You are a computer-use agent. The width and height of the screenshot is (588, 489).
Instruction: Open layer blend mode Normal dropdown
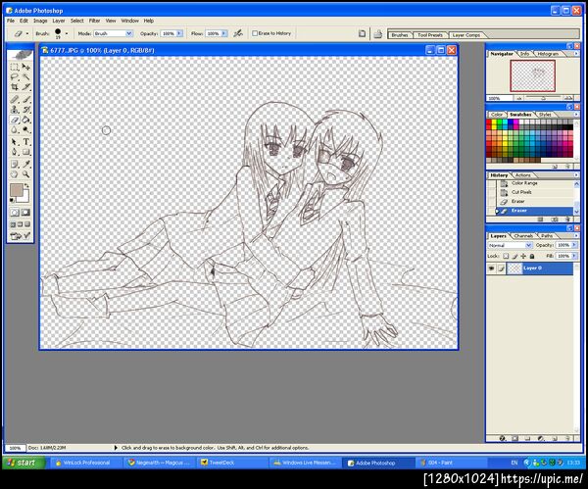[x=510, y=245]
